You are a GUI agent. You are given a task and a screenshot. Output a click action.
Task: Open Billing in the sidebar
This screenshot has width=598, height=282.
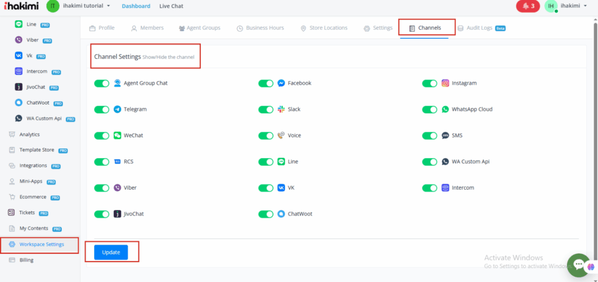point(27,260)
